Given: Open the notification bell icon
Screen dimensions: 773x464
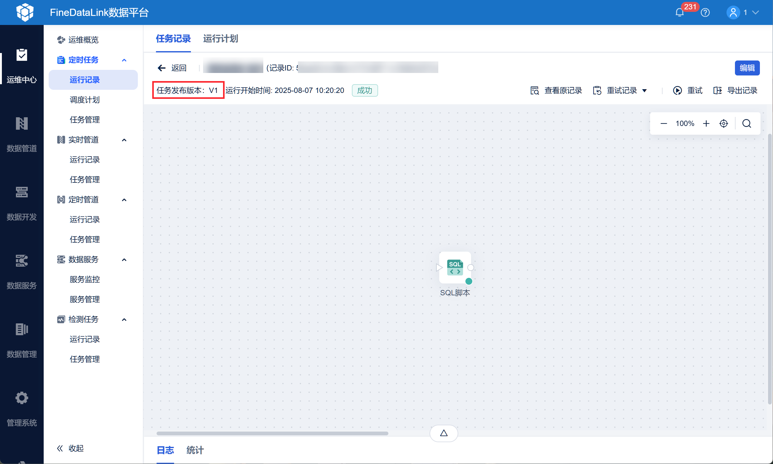Looking at the screenshot, I should pos(679,12).
